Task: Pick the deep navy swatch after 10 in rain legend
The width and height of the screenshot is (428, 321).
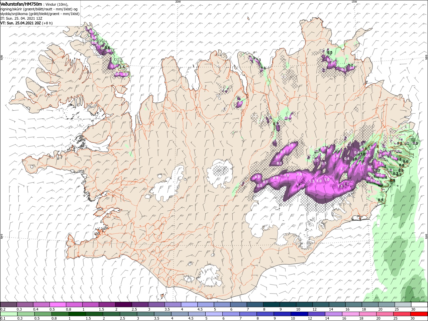Action: pos(299,314)
